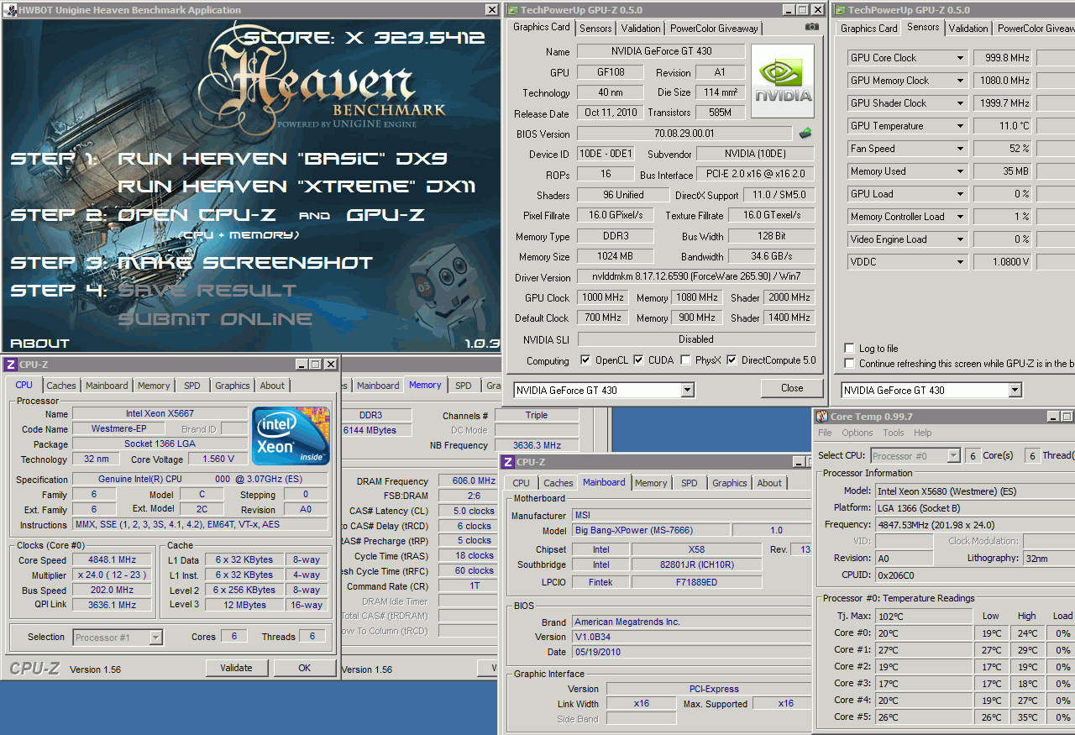1075x735 pixels.
Task: Click the camera screenshot icon in GPU-Z
Action: click(811, 27)
